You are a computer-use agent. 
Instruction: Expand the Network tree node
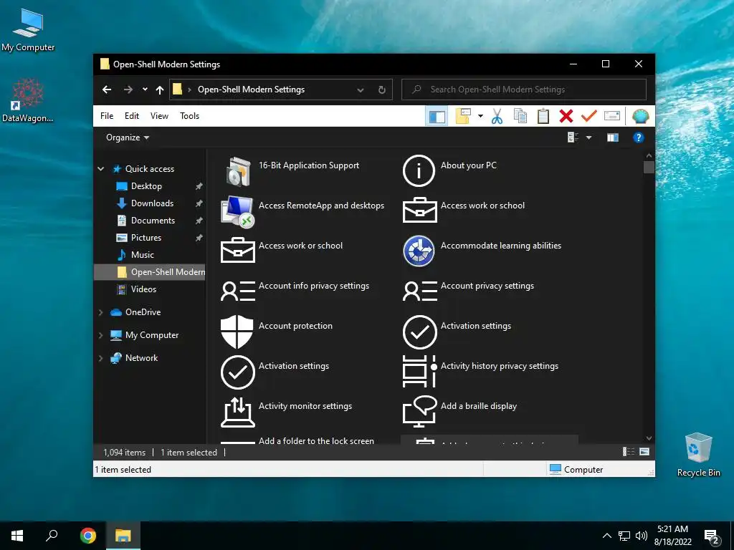[100, 358]
